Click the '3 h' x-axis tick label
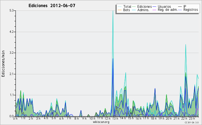 (x=38, y=118)
